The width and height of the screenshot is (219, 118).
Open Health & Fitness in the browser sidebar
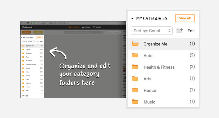click(x=31, y=64)
